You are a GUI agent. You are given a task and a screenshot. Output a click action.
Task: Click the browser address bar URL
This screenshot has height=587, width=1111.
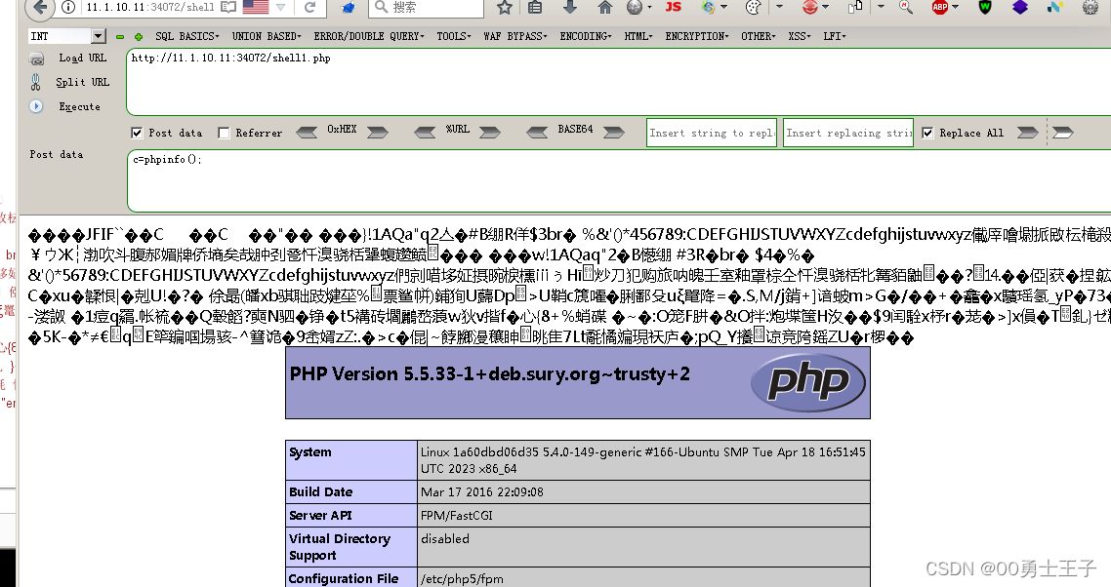pyautogui.click(x=150, y=7)
